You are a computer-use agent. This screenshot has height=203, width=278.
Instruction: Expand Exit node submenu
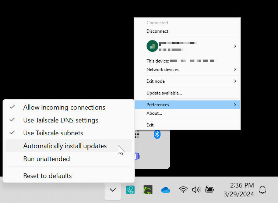coord(187,81)
